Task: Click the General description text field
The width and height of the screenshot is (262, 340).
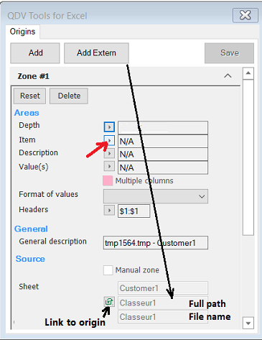Action: 156,243
